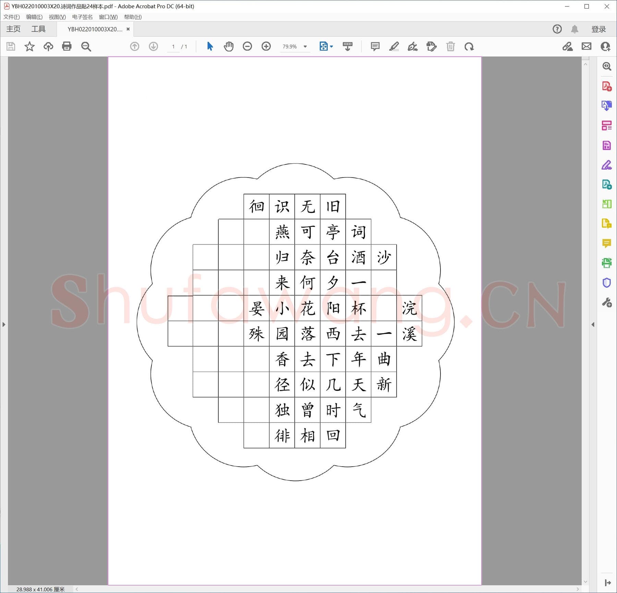
Task: Open the teal file-with-plus side tool
Action: tap(607, 185)
